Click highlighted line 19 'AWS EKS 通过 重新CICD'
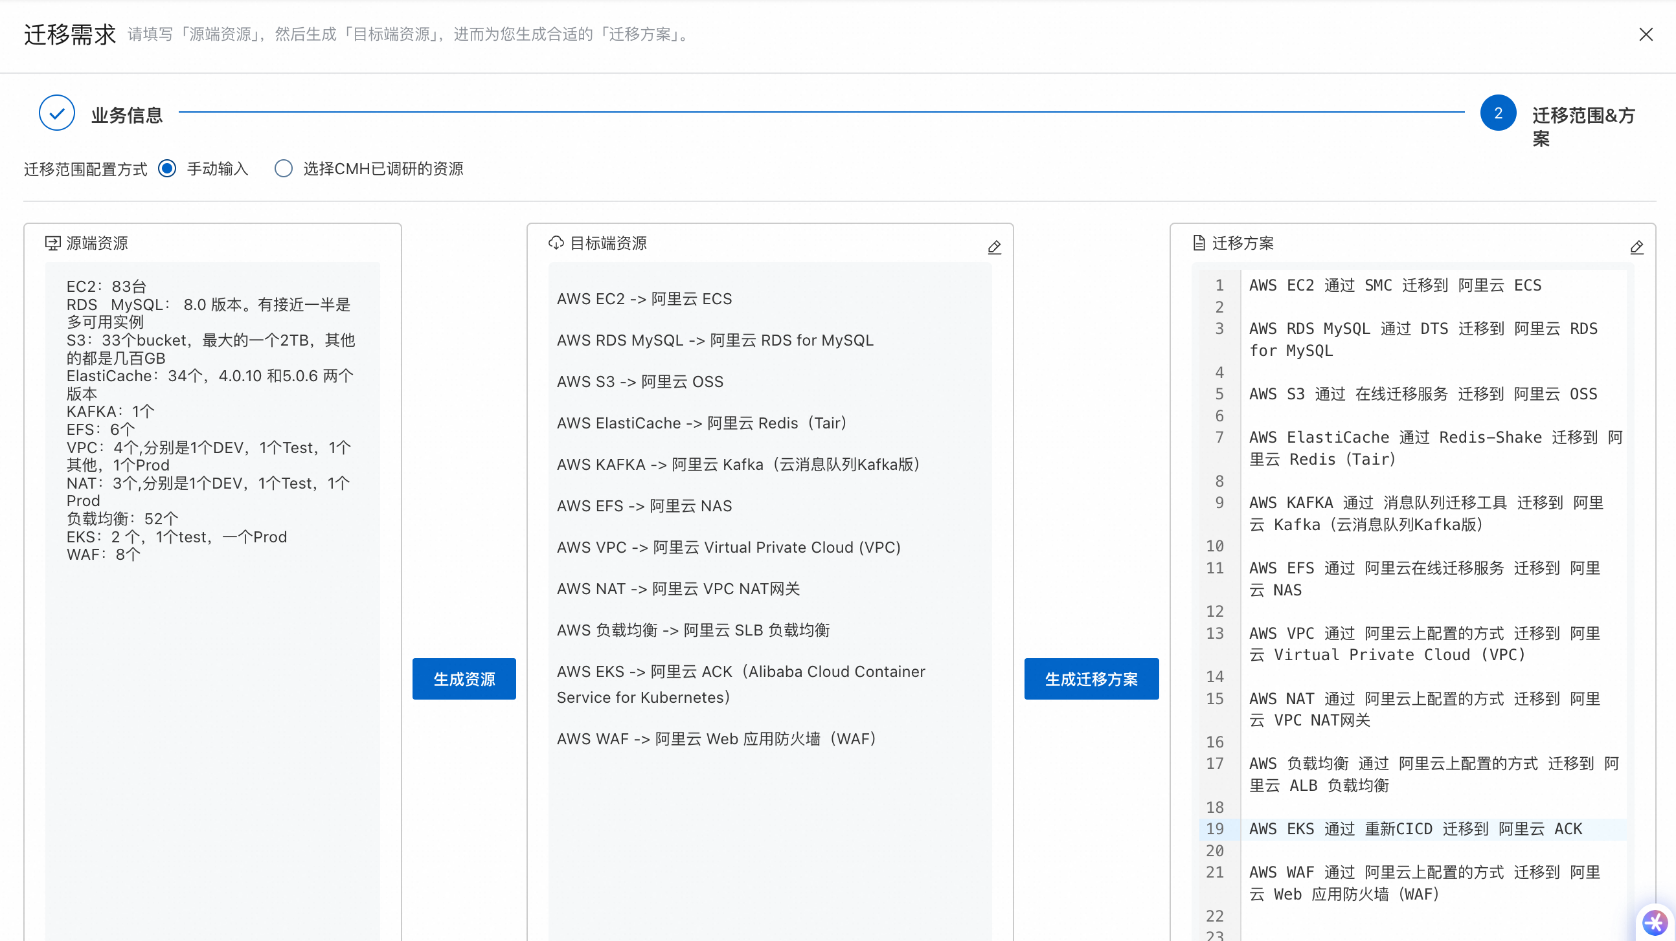The width and height of the screenshot is (1676, 941). pos(1415,828)
